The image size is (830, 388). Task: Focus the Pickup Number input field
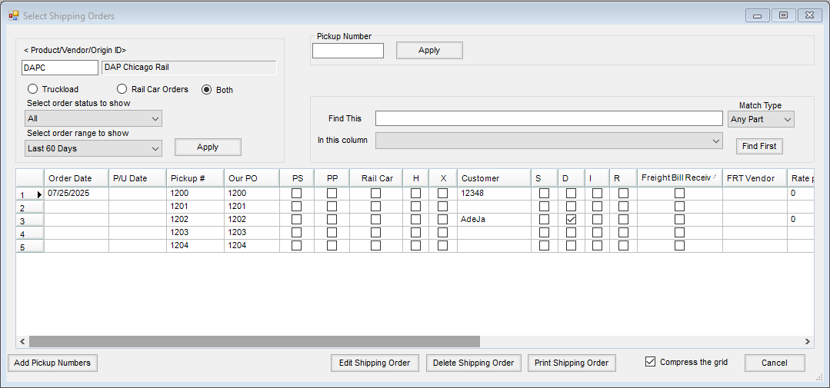348,51
